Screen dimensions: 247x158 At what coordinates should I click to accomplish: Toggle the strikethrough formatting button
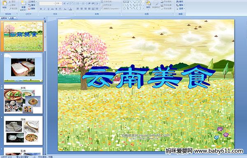(52, 9)
